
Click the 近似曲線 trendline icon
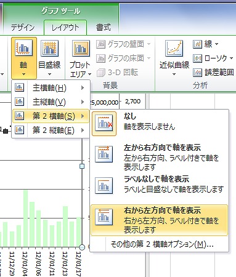point(174,48)
